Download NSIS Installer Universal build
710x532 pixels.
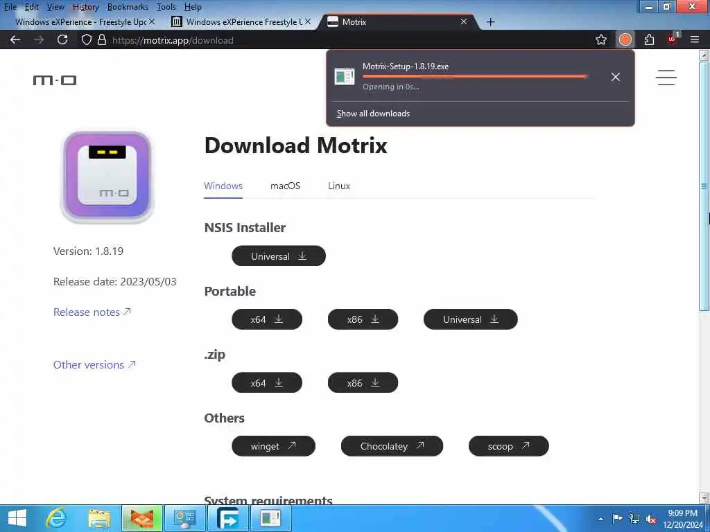pos(279,256)
